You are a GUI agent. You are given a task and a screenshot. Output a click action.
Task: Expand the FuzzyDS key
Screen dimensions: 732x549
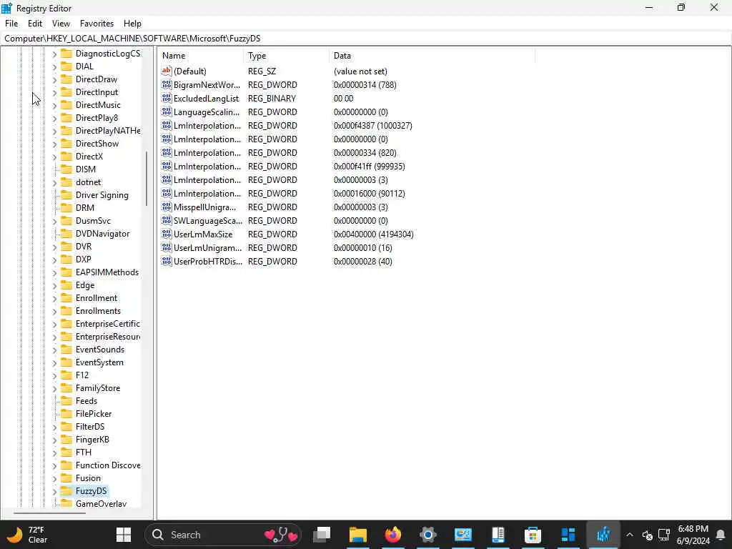coord(54,491)
